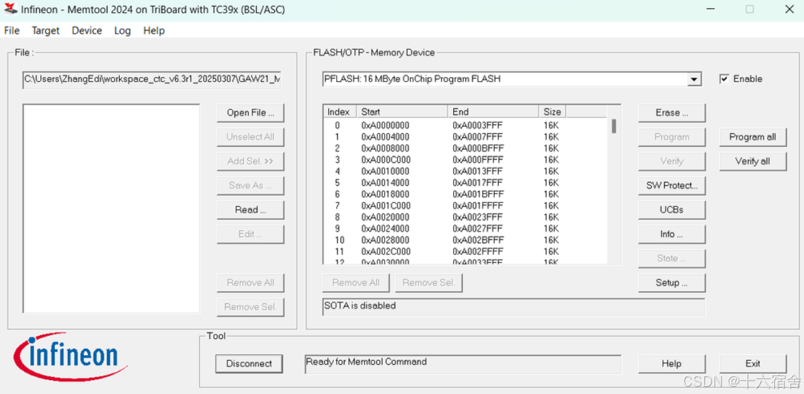Exit the Memtool application
804x394 pixels.
click(x=753, y=364)
